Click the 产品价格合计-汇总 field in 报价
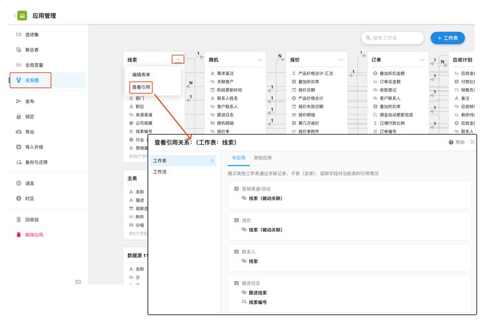The height and width of the screenshot is (322, 484). coord(316,73)
